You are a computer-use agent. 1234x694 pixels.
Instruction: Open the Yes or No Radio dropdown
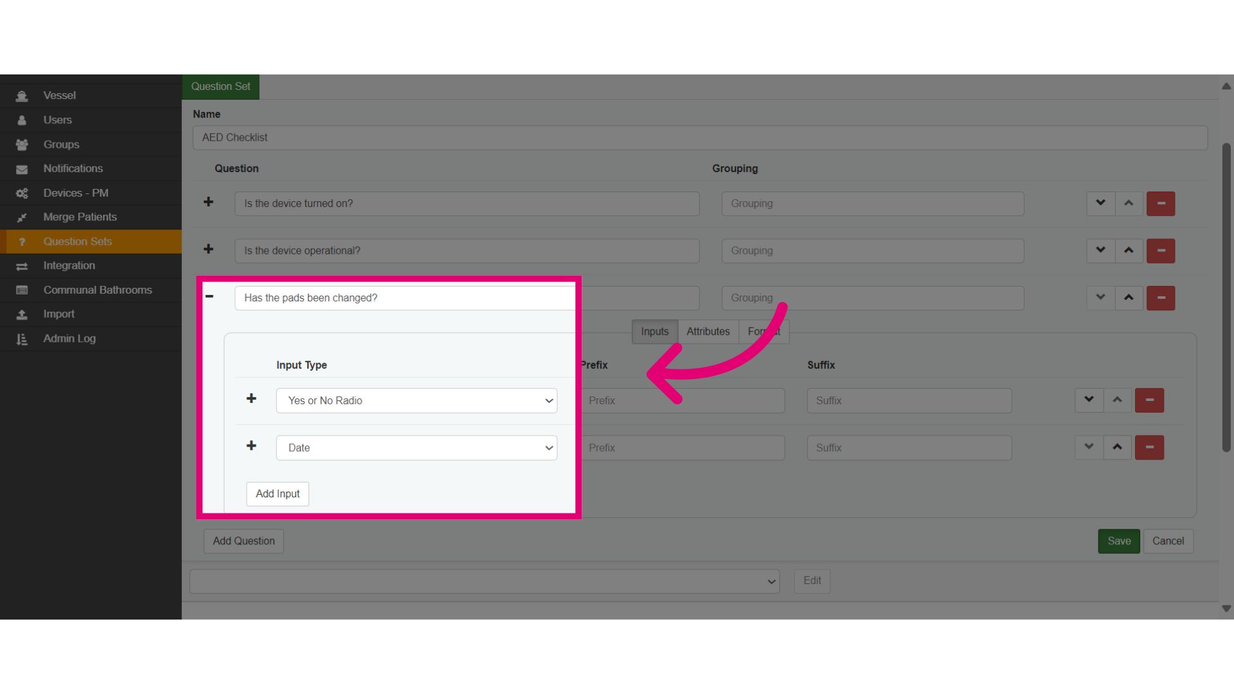[416, 400]
